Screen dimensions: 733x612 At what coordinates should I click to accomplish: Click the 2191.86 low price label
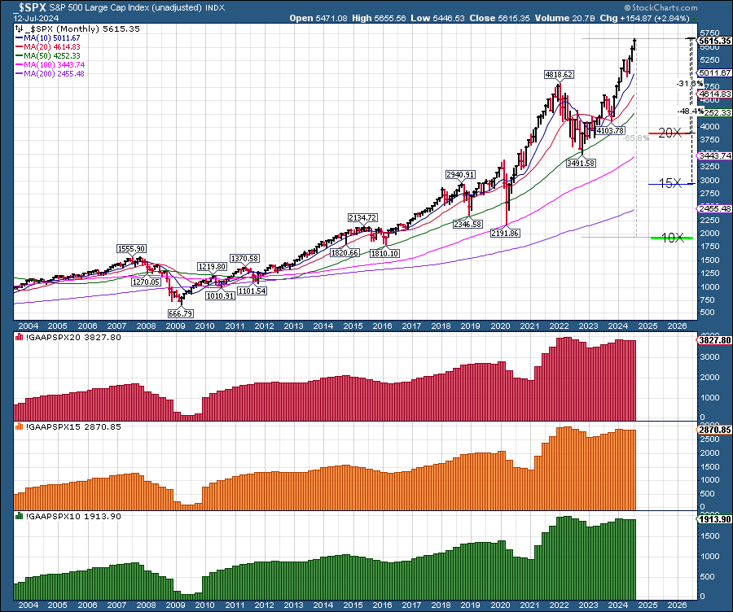pos(505,233)
